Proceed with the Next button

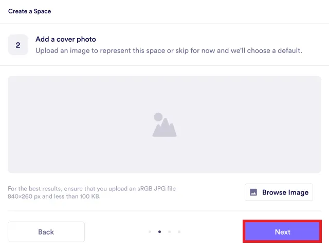point(282,232)
